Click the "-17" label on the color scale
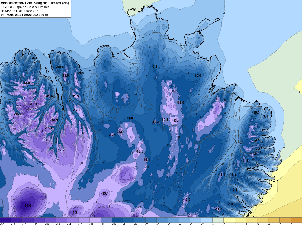 click(35, 224)
